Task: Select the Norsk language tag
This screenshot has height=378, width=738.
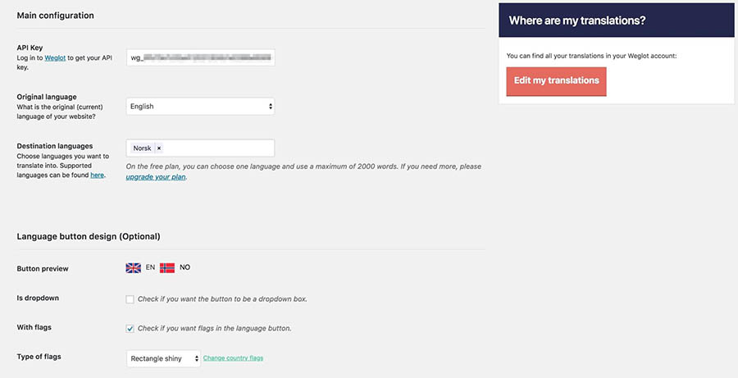Action: (142, 148)
